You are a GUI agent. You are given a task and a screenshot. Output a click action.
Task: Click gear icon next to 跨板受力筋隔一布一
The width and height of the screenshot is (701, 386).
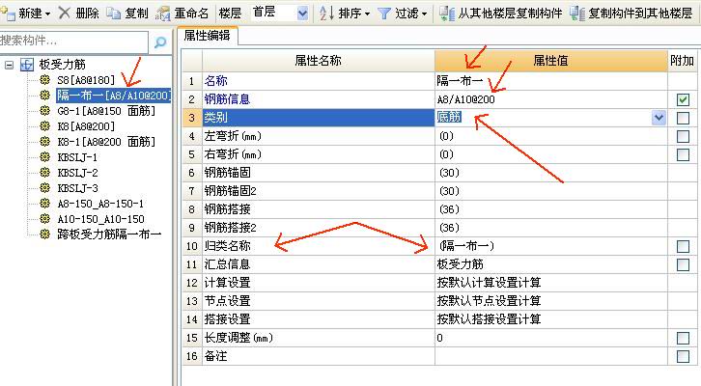pos(44,234)
